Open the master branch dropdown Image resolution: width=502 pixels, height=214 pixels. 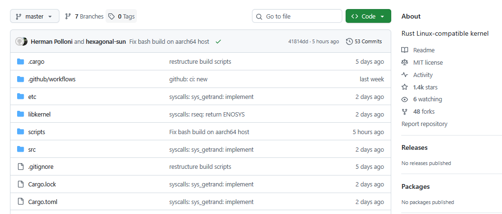click(34, 16)
